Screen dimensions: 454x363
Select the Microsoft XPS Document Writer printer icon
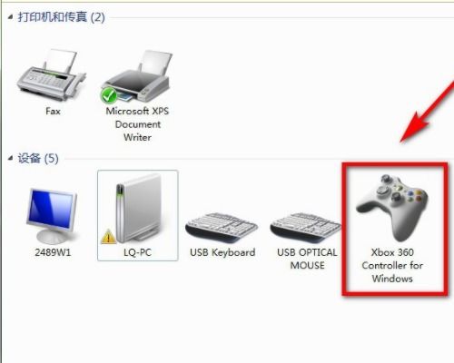(136, 77)
